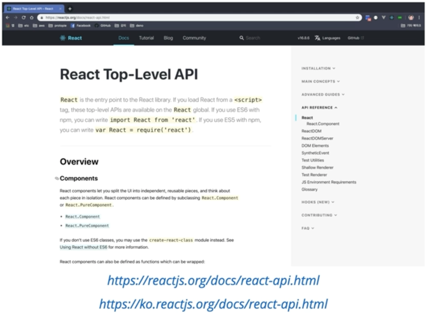Select React in the API Reference sidebar
Screen dimensions: 427x324
307,118
